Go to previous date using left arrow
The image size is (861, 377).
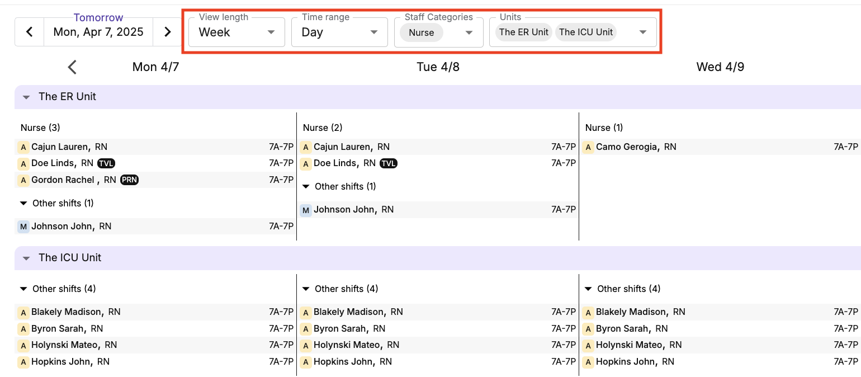tap(30, 32)
